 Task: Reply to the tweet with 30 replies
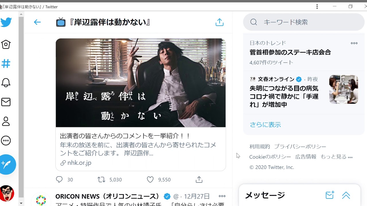click(x=59, y=179)
